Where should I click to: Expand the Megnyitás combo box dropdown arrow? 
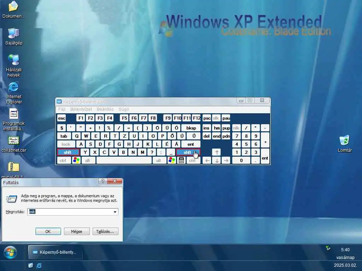115,212
